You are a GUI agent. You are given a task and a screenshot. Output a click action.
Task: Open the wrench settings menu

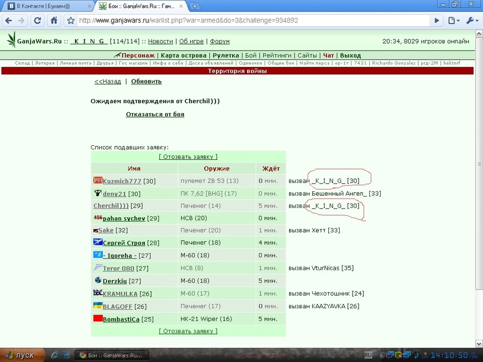(472, 21)
